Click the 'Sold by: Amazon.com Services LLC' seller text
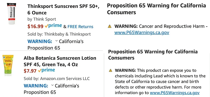The width and height of the screenshot is (210, 97). [x=57, y=79]
